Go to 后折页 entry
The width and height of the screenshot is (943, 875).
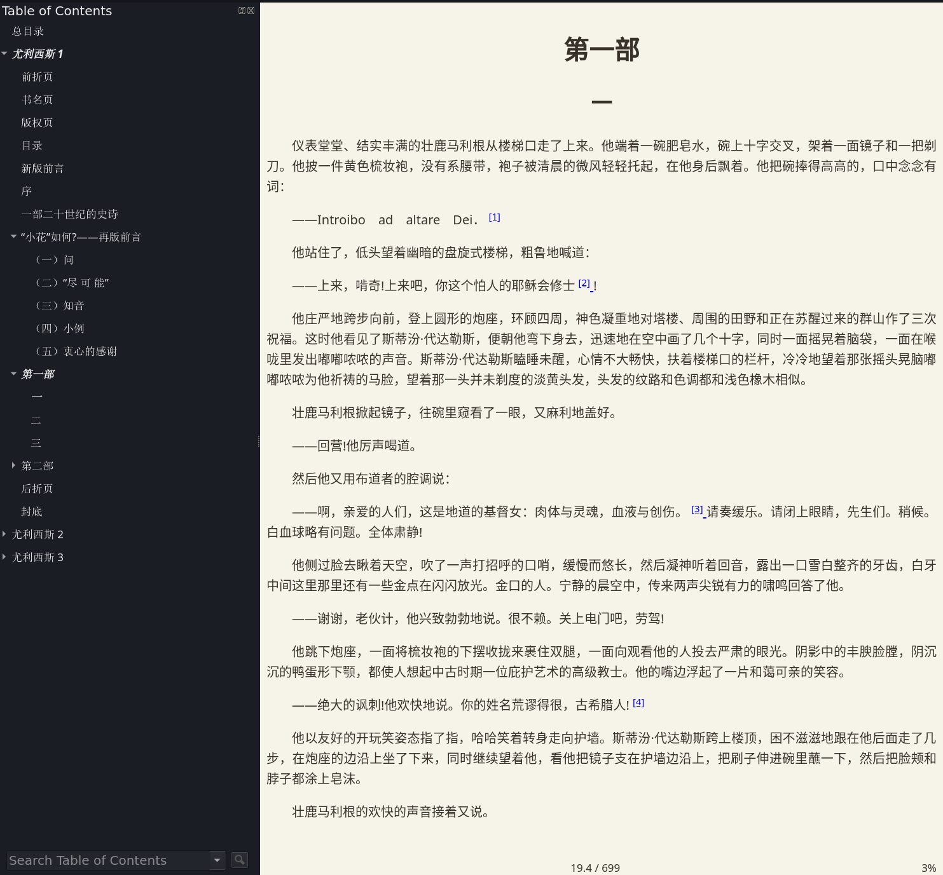pyautogui.click(x=38, y=489)
